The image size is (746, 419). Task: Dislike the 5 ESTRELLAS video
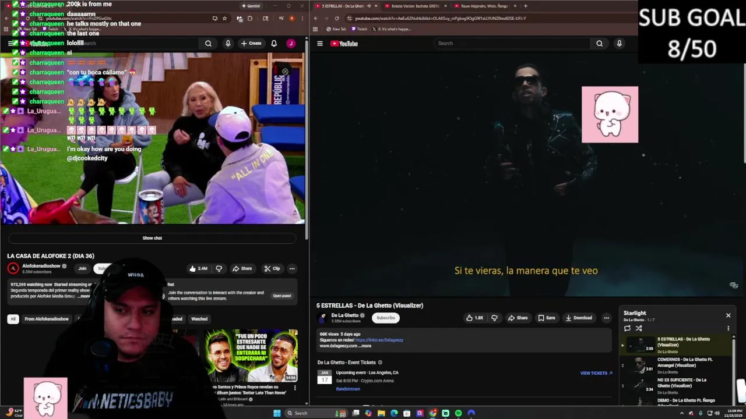click(x=494, y=318)
